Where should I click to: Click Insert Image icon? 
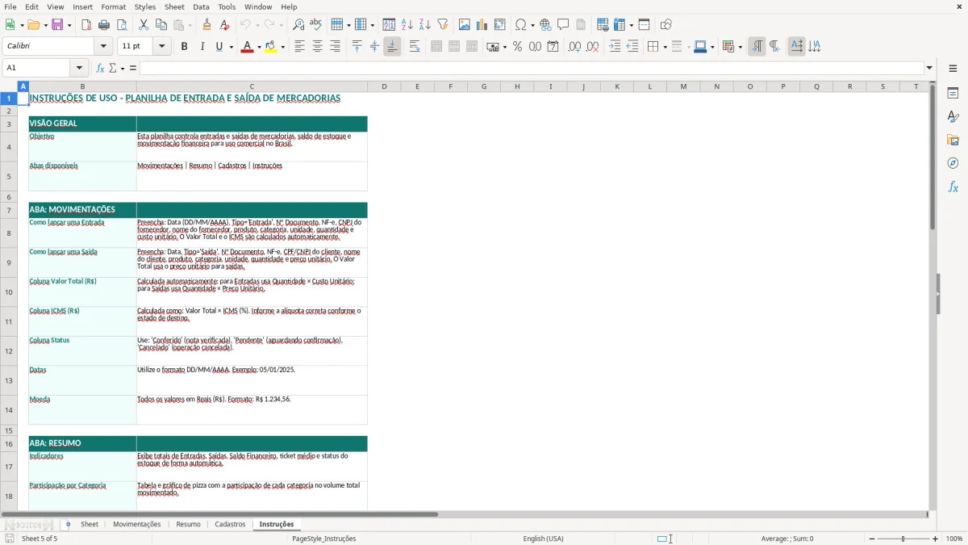point(465,25)
